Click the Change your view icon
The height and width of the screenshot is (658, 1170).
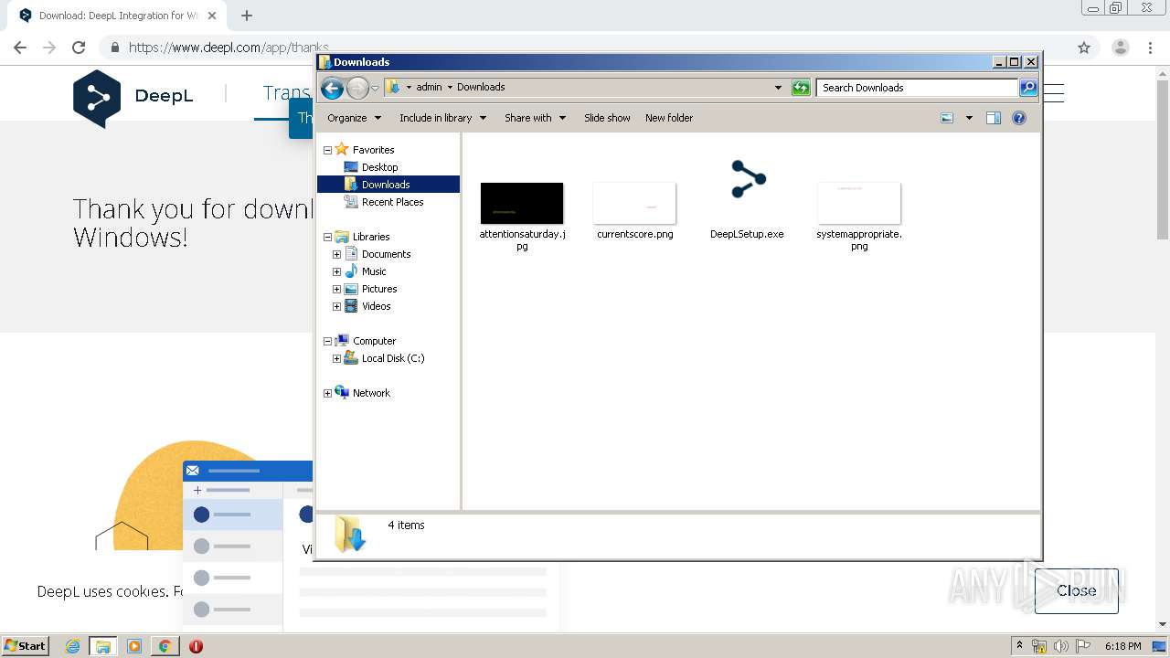pos(947,118)
